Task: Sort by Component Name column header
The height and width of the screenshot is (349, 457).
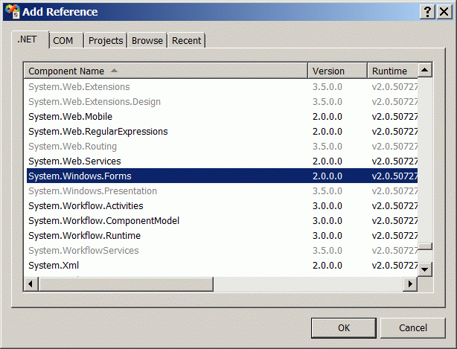Action: [166, 71]
